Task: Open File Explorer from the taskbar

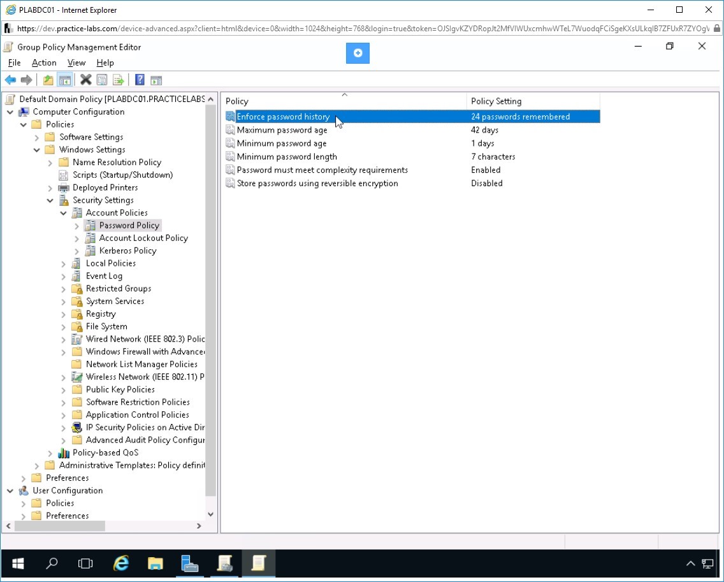Action: [x=155, y=564]
